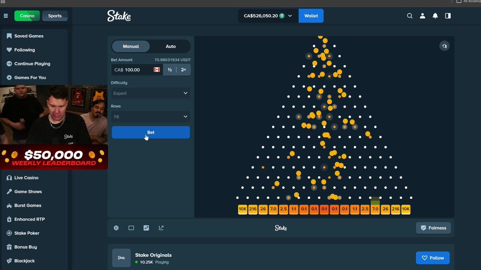Click the '10.25K Playing' text
The height and width of the screenshot is (270, 481).
154,262
